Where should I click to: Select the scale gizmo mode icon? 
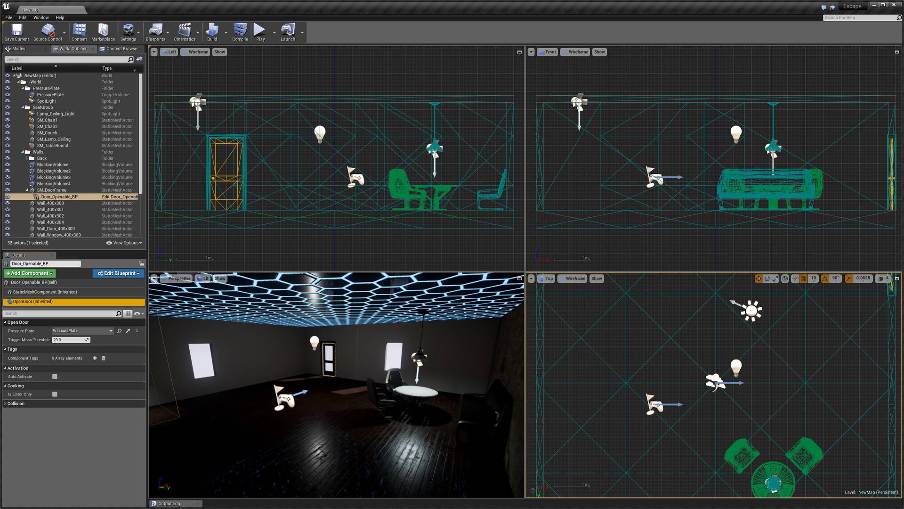point(775,279)
